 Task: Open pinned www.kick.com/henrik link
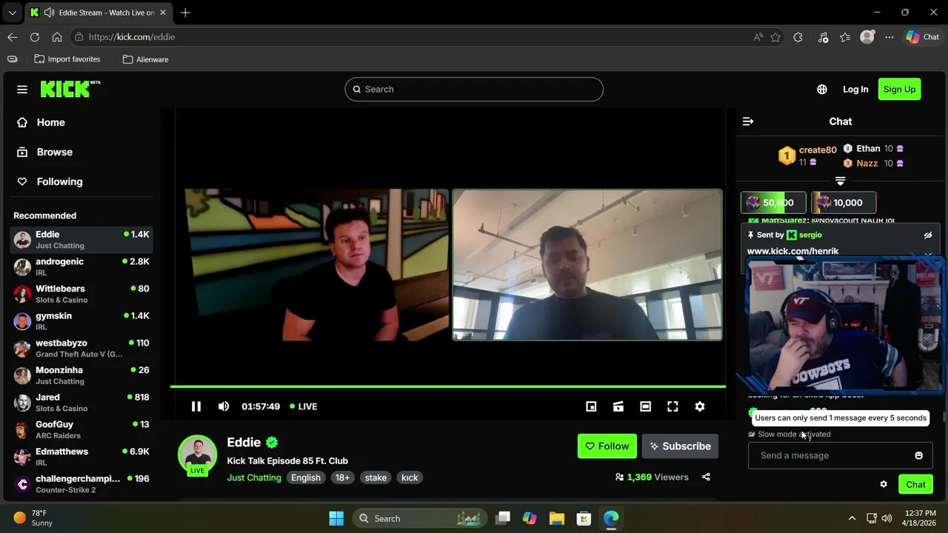pos(792,251)
